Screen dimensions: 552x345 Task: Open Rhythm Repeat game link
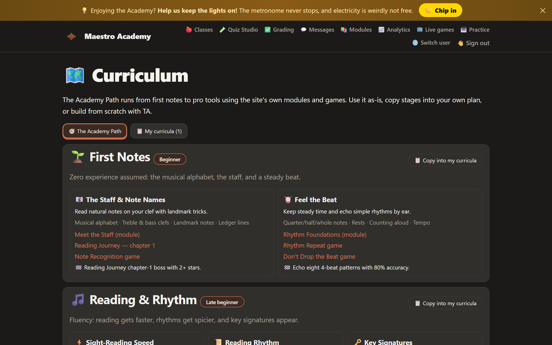pos(313,245)
